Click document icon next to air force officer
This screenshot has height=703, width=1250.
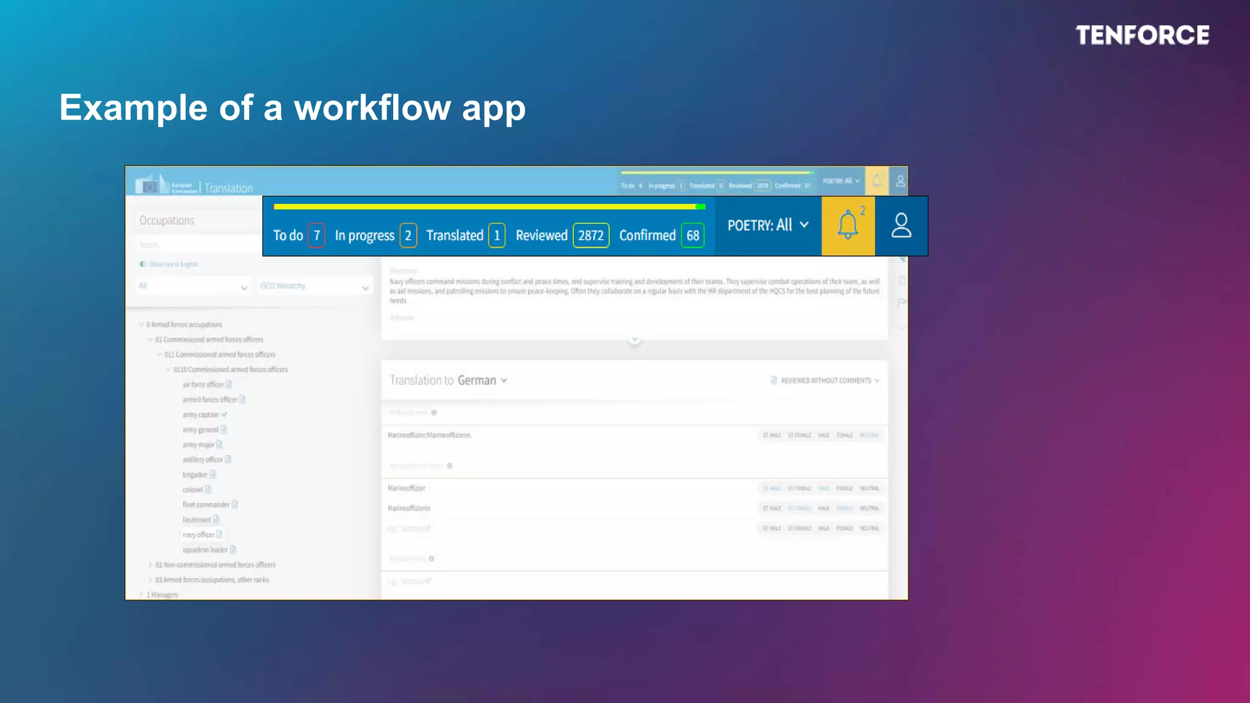tap(229, 384)
